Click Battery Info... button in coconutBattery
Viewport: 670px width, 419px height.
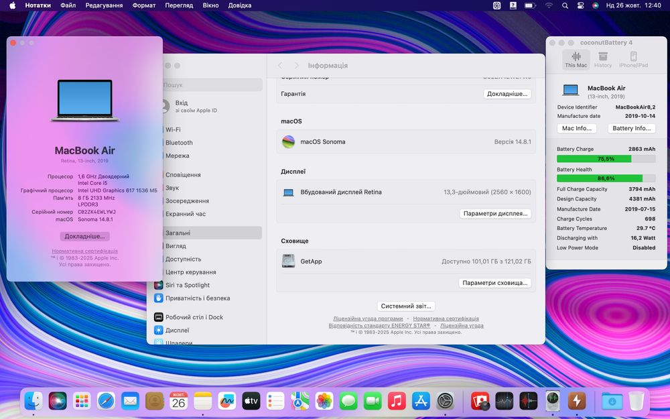[x=632, y=128]
